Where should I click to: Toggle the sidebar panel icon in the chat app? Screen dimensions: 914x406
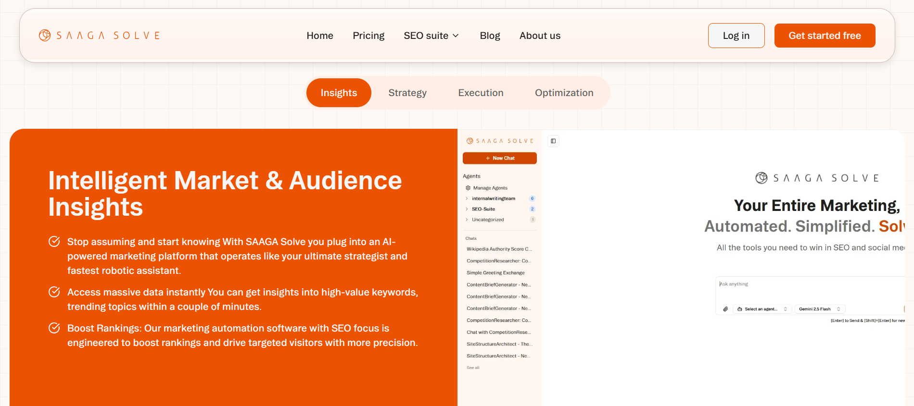click(x=553, y=141)
